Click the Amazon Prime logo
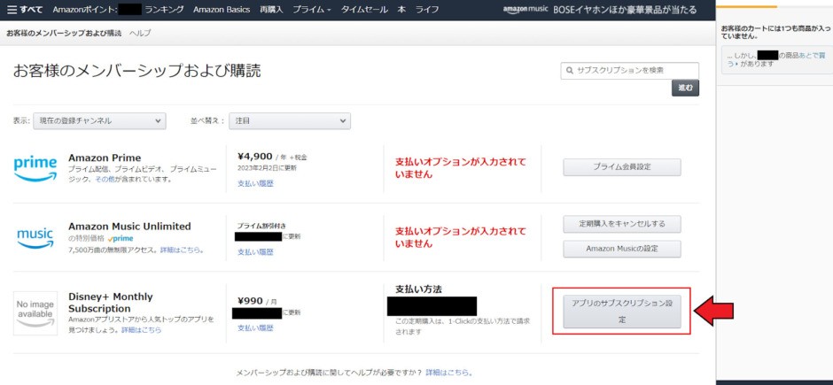This screenshot has height=385, width=833. click(x=35, y=169)
